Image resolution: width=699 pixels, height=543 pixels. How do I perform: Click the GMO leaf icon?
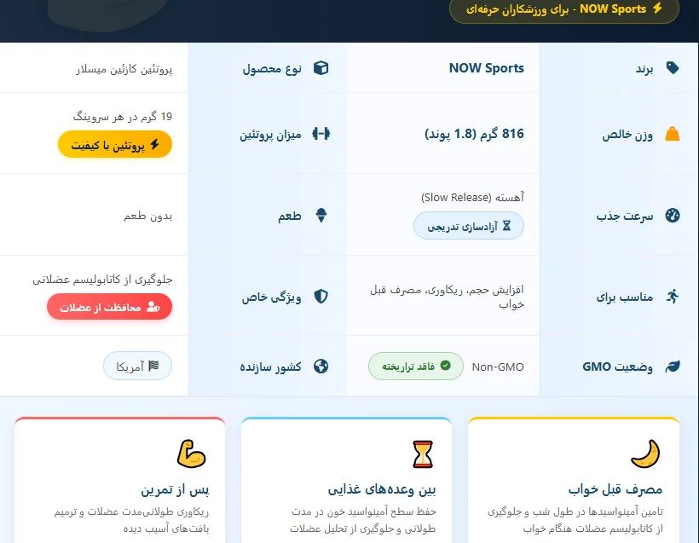[673, 367]
